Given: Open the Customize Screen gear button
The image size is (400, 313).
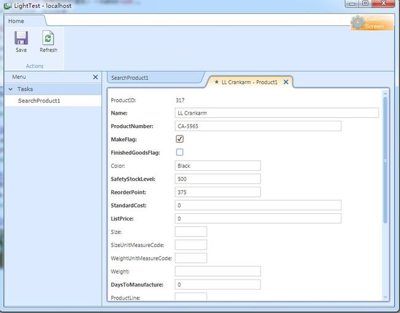Looking at the screenshot, I should coord(372,23).
